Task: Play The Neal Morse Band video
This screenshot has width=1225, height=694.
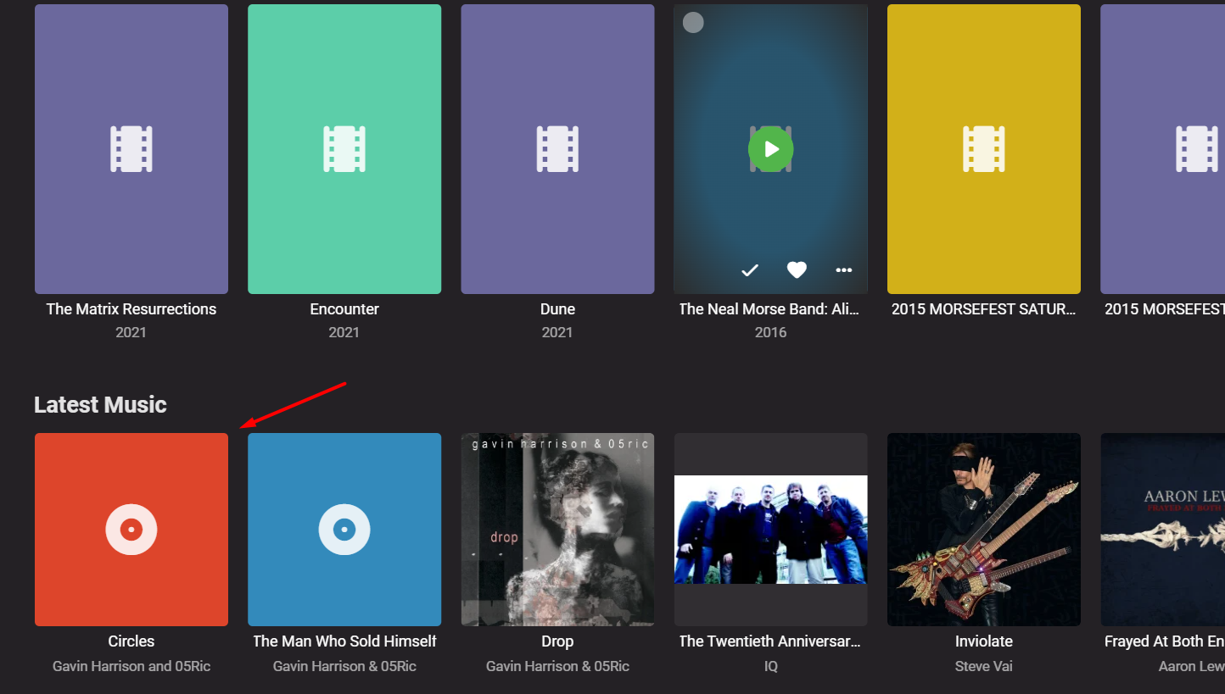Action: point(770,149)
